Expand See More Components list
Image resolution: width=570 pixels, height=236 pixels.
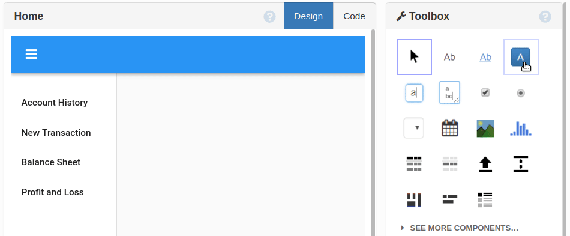[460, 228]
